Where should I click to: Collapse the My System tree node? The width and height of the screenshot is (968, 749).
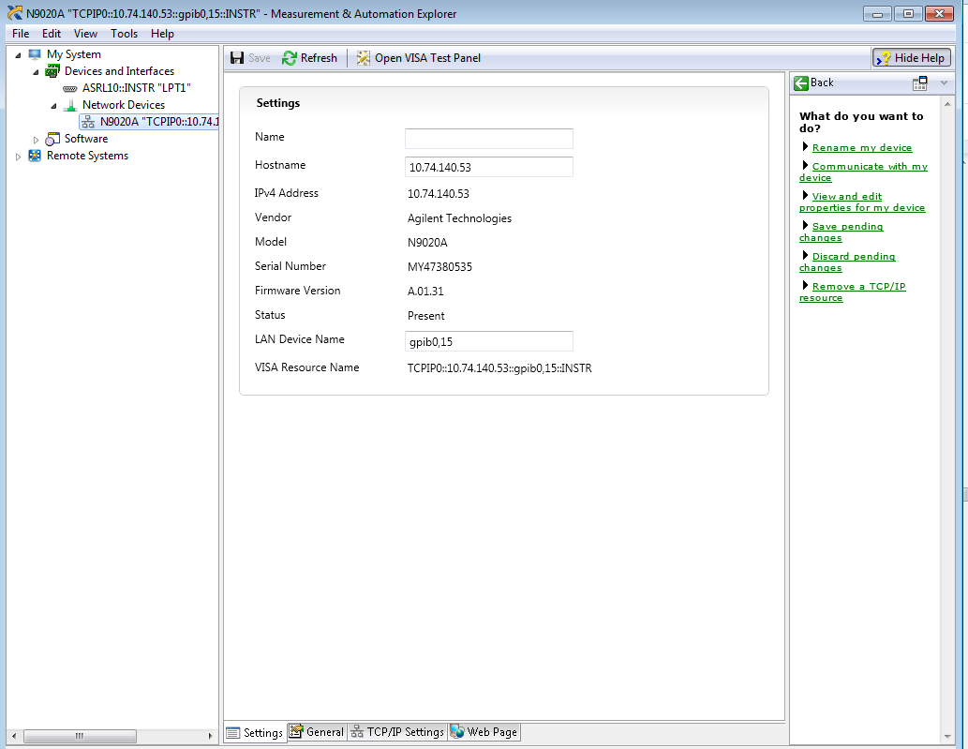point(18,55)
